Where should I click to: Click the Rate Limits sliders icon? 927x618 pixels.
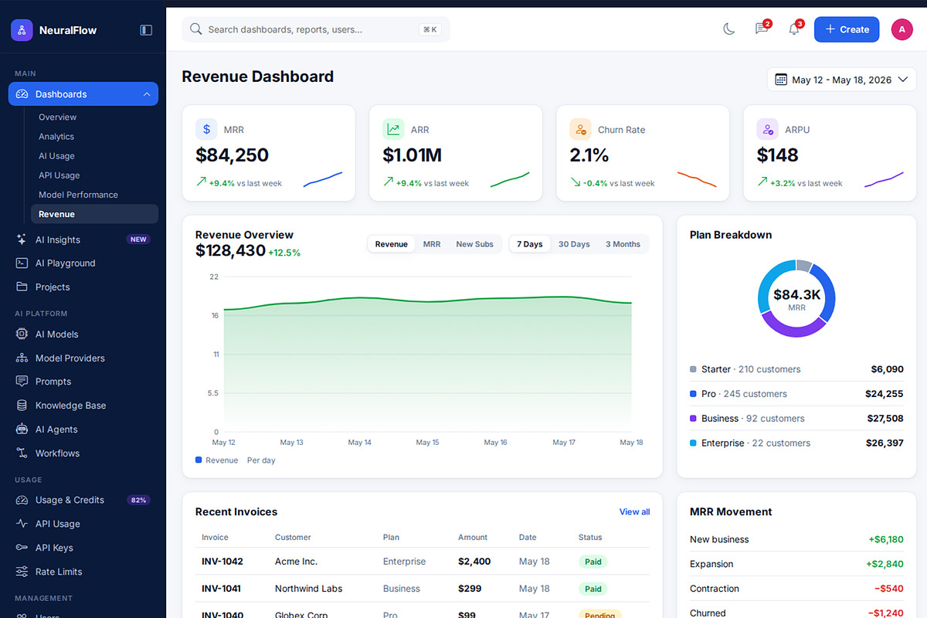click(22, 572)
